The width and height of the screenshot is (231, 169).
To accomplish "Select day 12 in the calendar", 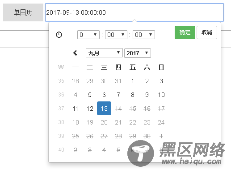I will (90, 109).
